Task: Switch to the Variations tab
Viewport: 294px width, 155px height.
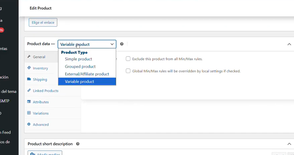Action: click(41, 113)
